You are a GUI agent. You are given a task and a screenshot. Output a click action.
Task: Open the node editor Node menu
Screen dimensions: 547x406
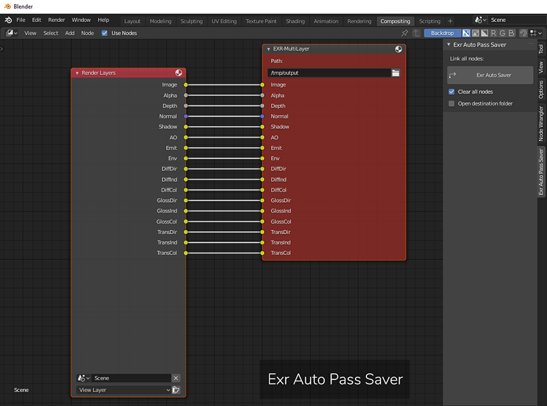click(x=88, y=33)
